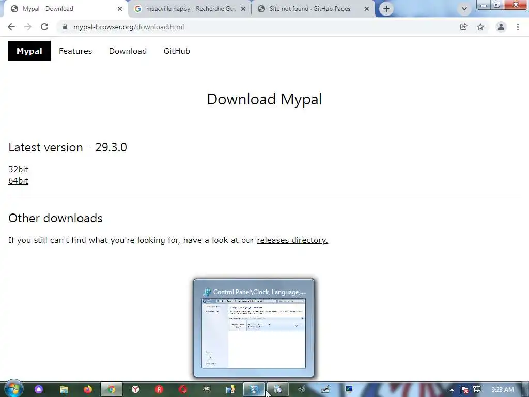Launch Yandex Browser white Y icon
Viewport: 529px width, 397px height.
(135, 390)
